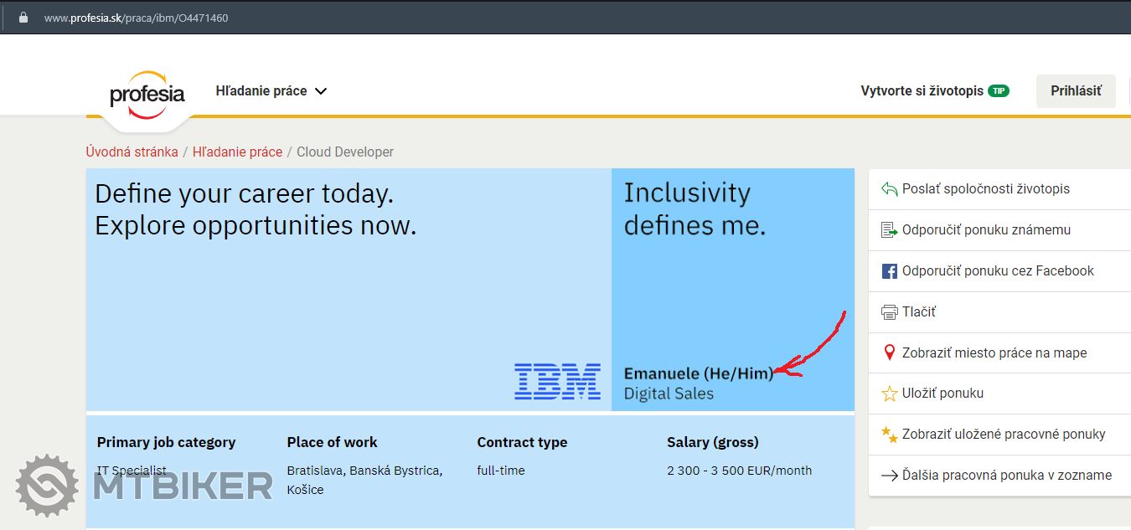Click the recommend-to-friend document icon
1131x530 pixels.
pyautogui.click(x=889, y=230)
